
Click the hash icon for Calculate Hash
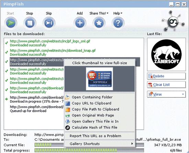[67, 128]
